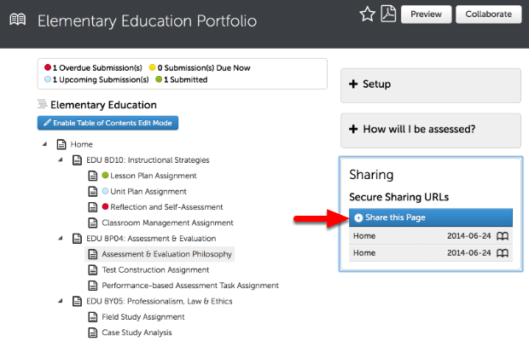529x347 pixels.
Task: Collapse the EDU 8P04 Assessment & Evaluation section
Action: pos(61,238)
